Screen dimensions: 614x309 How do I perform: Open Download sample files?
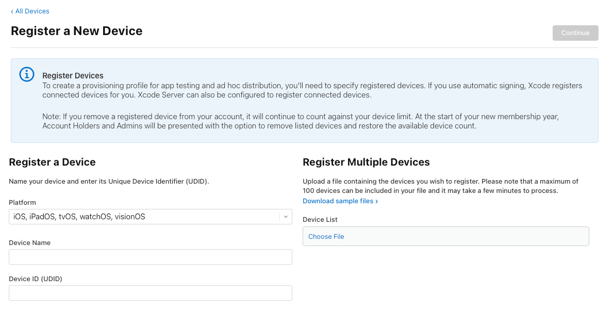pos(337,201)
